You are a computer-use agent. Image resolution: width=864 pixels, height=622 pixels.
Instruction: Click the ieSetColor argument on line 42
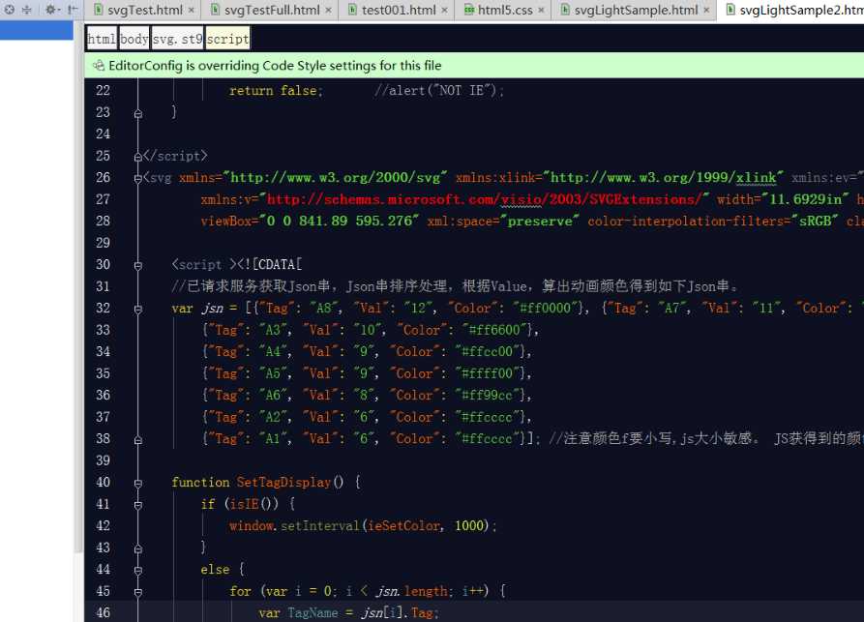[404, 525]
